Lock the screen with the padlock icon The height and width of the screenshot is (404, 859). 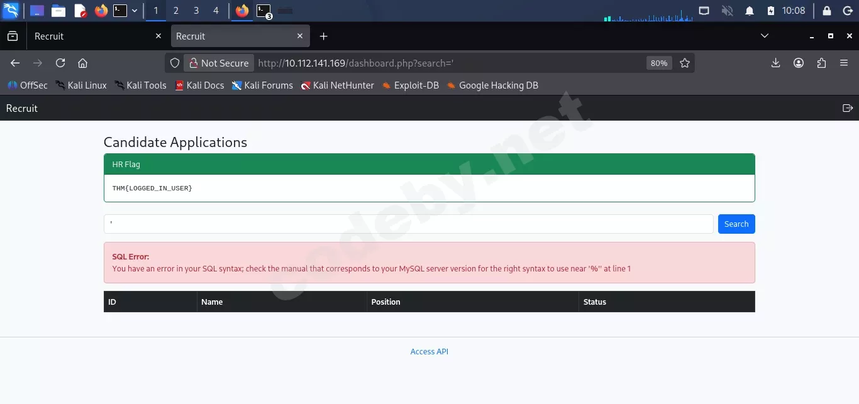(x=827, y=11)
